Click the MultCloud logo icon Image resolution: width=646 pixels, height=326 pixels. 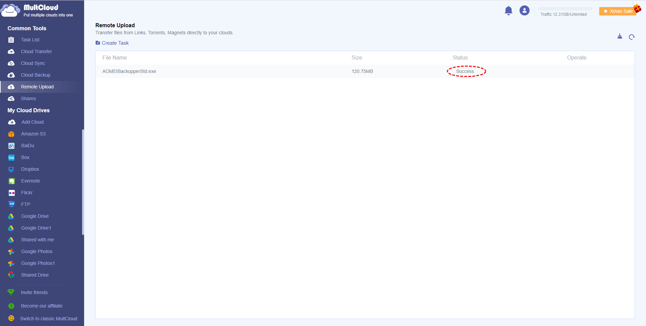coord(10,10)
